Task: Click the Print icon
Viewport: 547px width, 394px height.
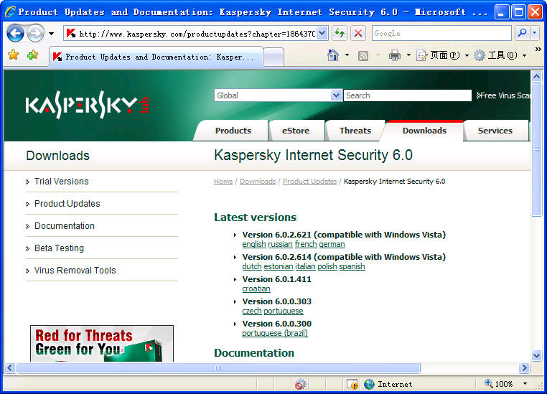Action: pos(395,55)
